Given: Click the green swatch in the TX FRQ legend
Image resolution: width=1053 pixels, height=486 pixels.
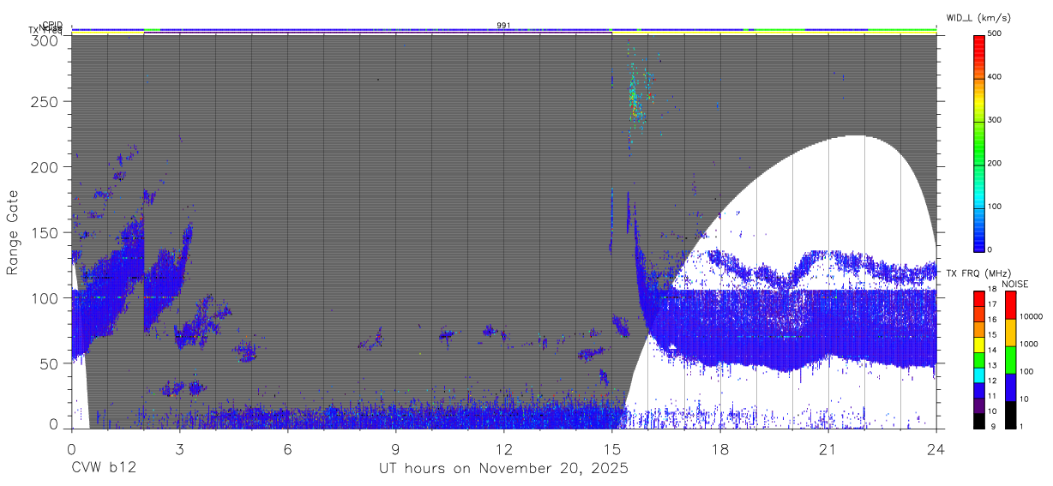Looking at the screenshot, I should [978, 358].
